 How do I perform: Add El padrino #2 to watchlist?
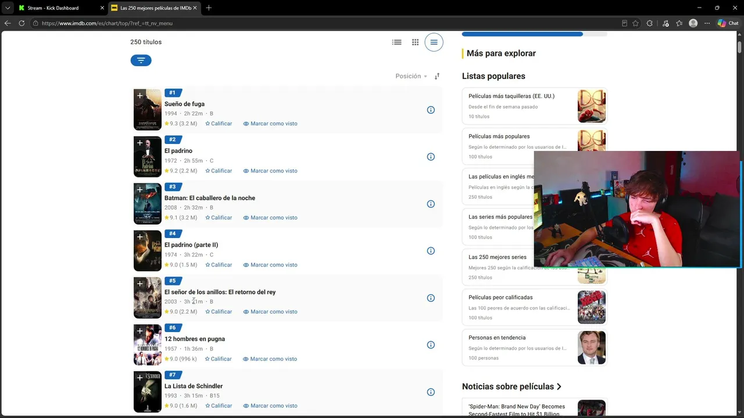[x=139, y=143]
